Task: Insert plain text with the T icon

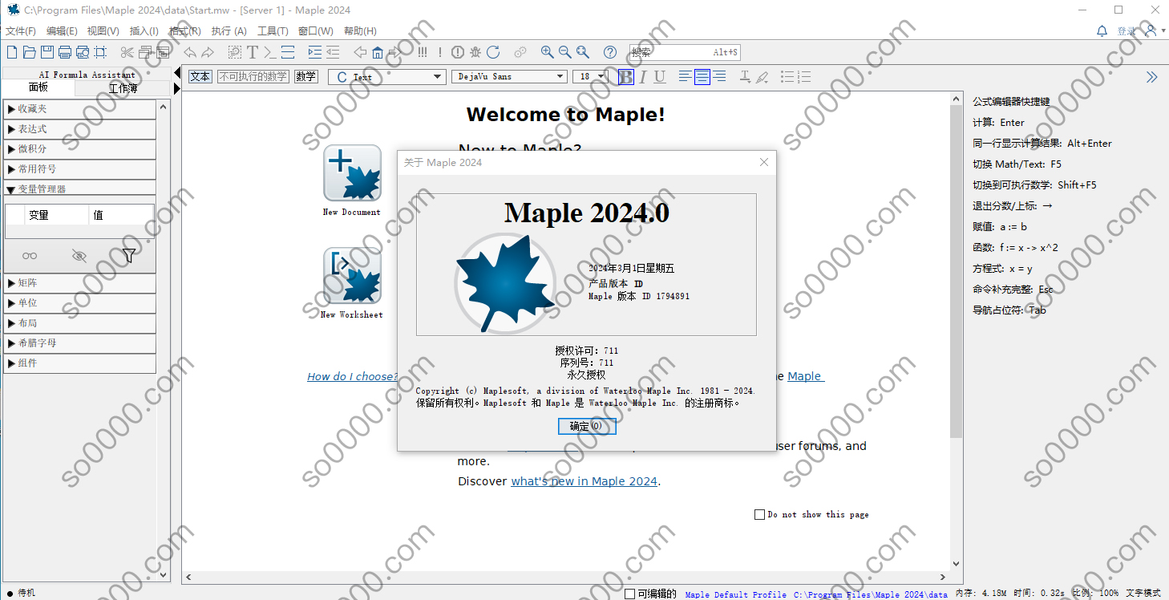Action: coord(253,52)
